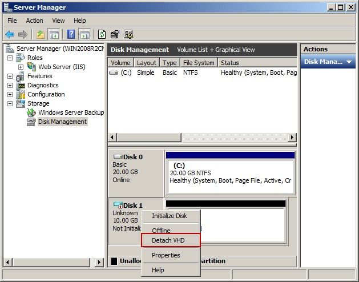Select the Disk 0 label panel
The height and width of the screenshot is (282, 359).
[x=136, y=173]
